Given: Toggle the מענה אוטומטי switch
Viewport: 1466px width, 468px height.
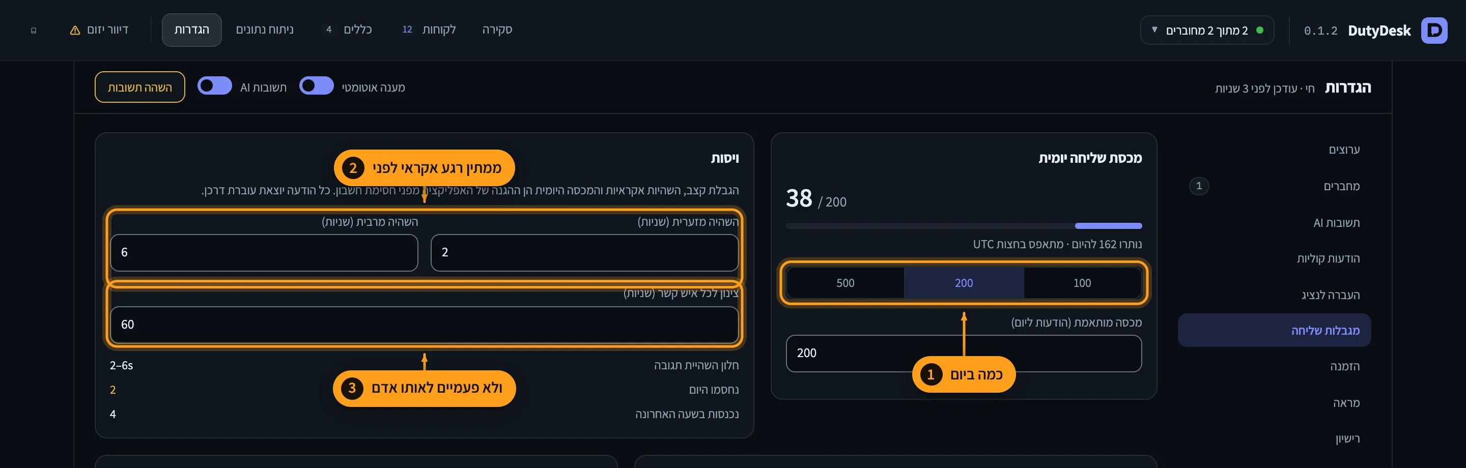Looking at the screenshot, I should 317,86.
